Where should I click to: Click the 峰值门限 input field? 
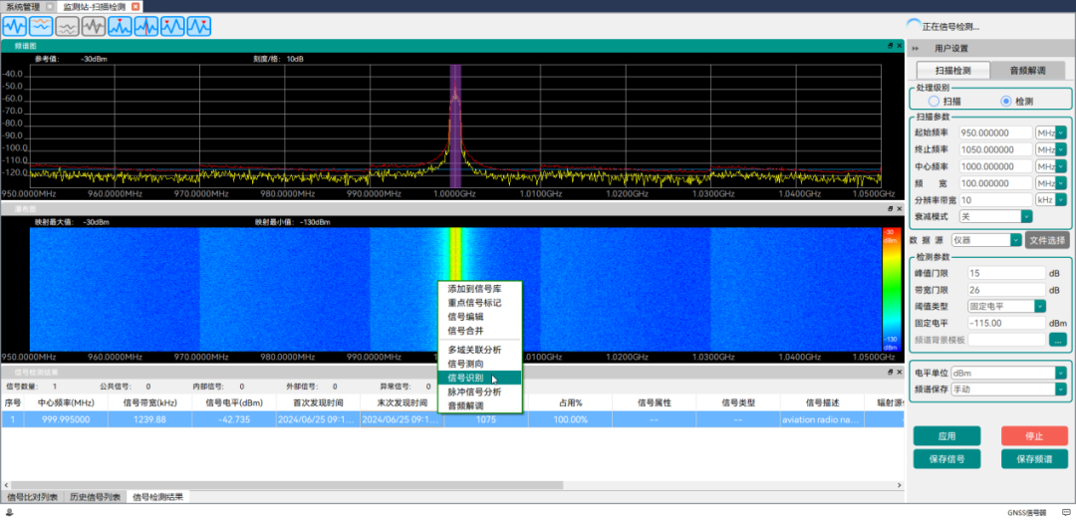1006,273
